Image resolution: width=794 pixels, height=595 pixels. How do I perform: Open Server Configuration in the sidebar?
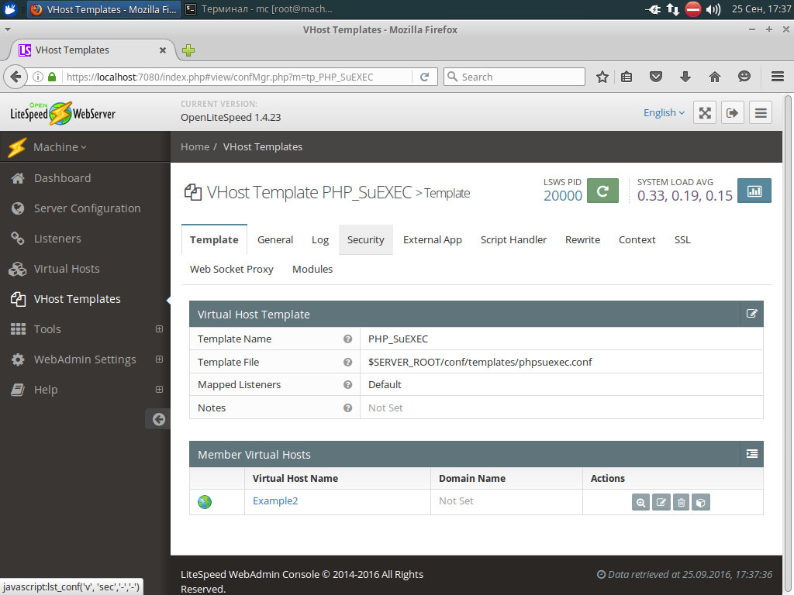point(85,208)
